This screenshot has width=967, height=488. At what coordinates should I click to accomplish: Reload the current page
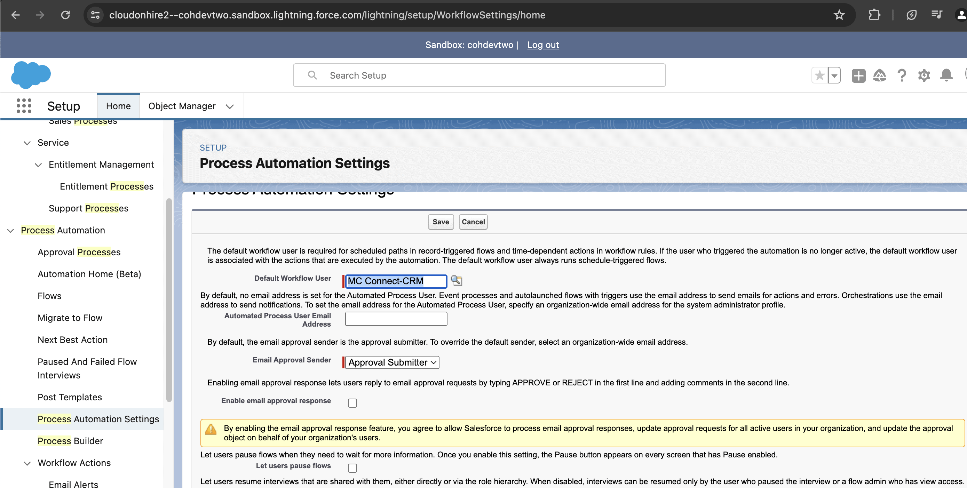[x=65, y=15]
